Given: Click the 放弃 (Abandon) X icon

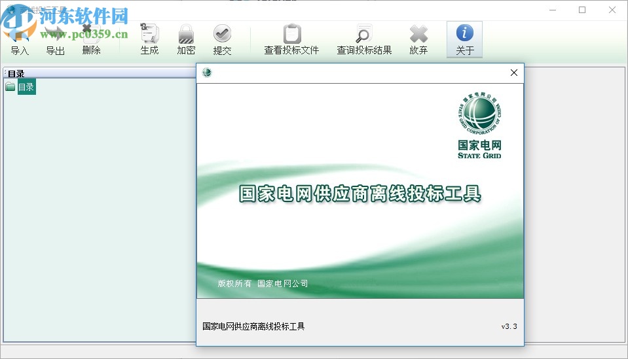Looking at the screenshot, I should [418, 34].
